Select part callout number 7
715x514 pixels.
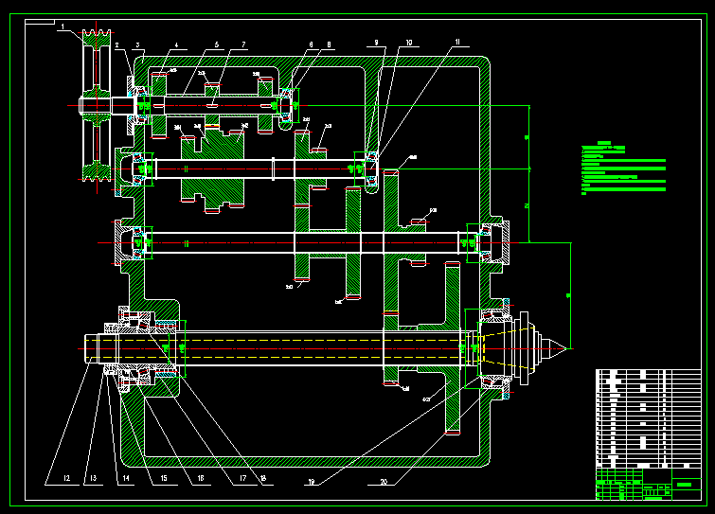tap(243, 44)
